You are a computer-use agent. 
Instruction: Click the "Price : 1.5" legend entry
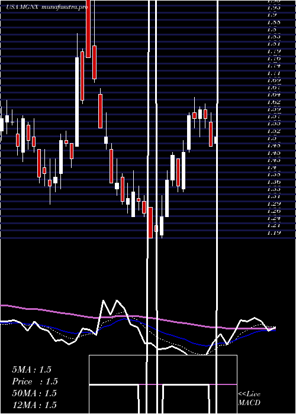click(x=35, y=381)
